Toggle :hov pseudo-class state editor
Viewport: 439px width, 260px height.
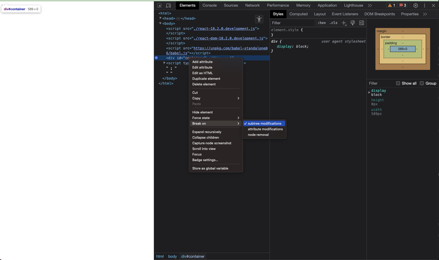(322, 23)
